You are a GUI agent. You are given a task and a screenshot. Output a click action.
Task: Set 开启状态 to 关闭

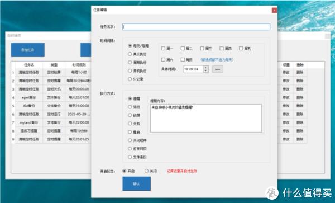146,171
